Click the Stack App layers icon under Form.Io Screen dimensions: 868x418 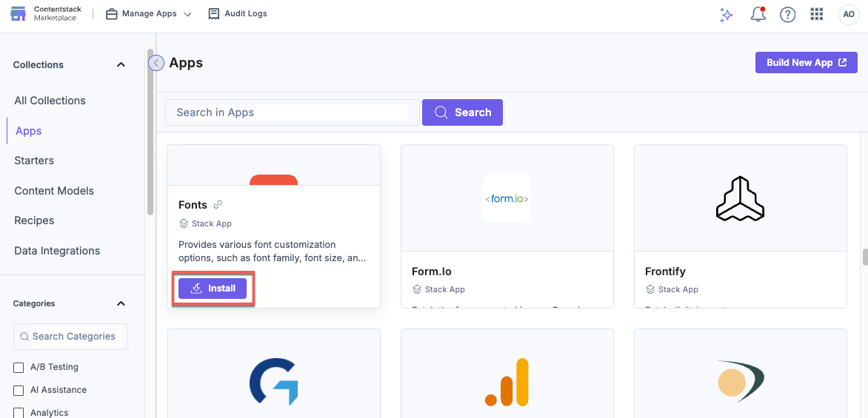point(418,289)
